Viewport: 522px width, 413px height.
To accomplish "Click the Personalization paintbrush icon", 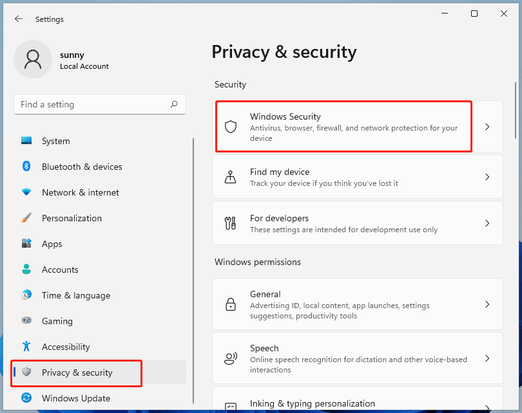I will (x=26, y=218).
